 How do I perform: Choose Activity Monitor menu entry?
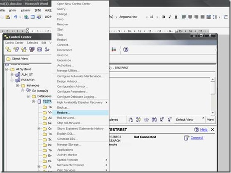coord(81,155)
